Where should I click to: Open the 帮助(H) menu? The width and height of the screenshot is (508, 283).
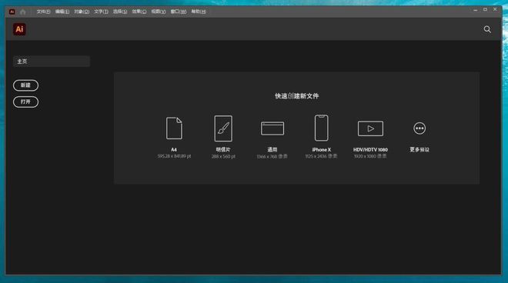[199, 12]
